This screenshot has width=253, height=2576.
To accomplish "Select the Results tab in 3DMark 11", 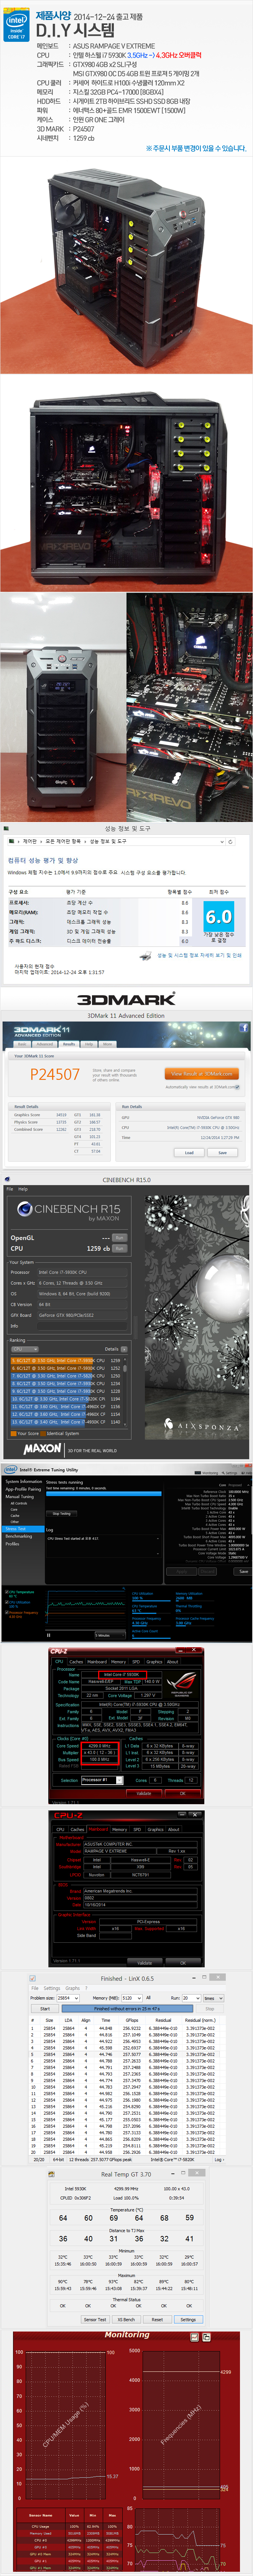I will click(x=69, y=1044).
